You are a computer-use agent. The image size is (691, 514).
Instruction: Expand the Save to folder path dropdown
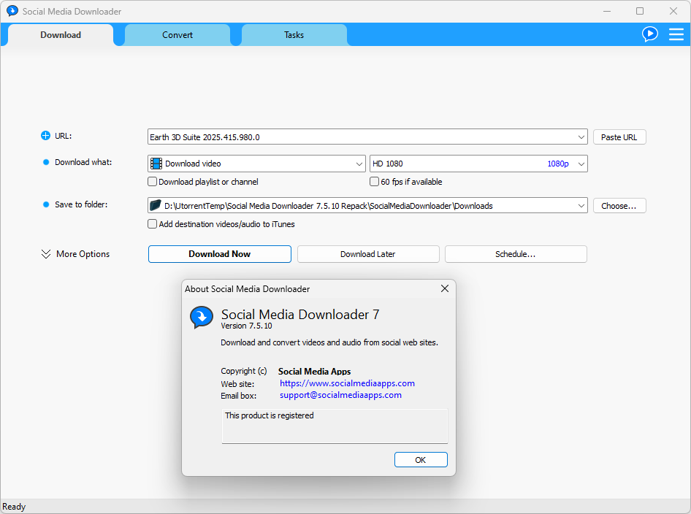pos(581,206)
